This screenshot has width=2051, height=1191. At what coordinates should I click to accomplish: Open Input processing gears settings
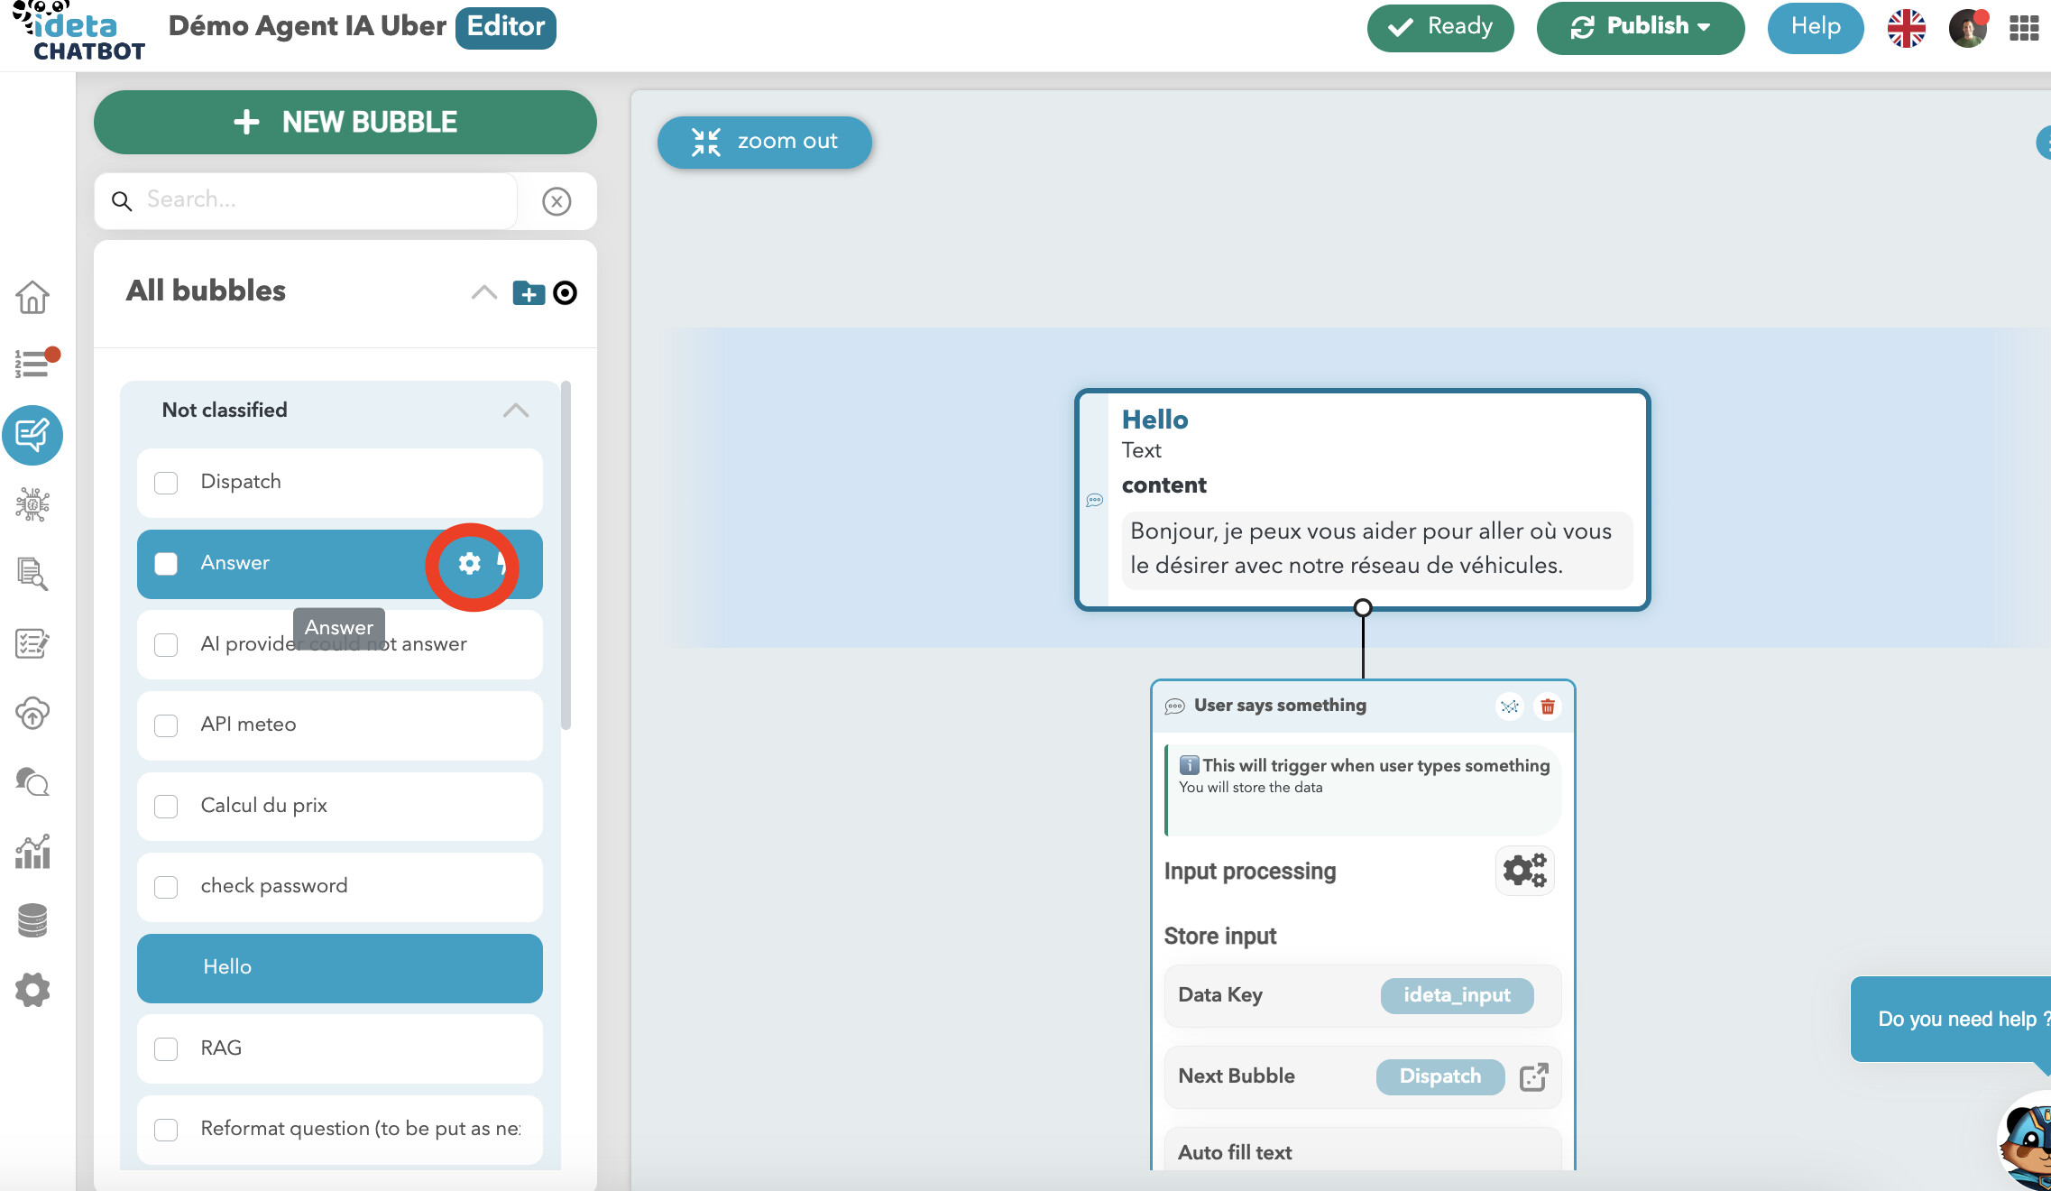tap(1524, 871)
